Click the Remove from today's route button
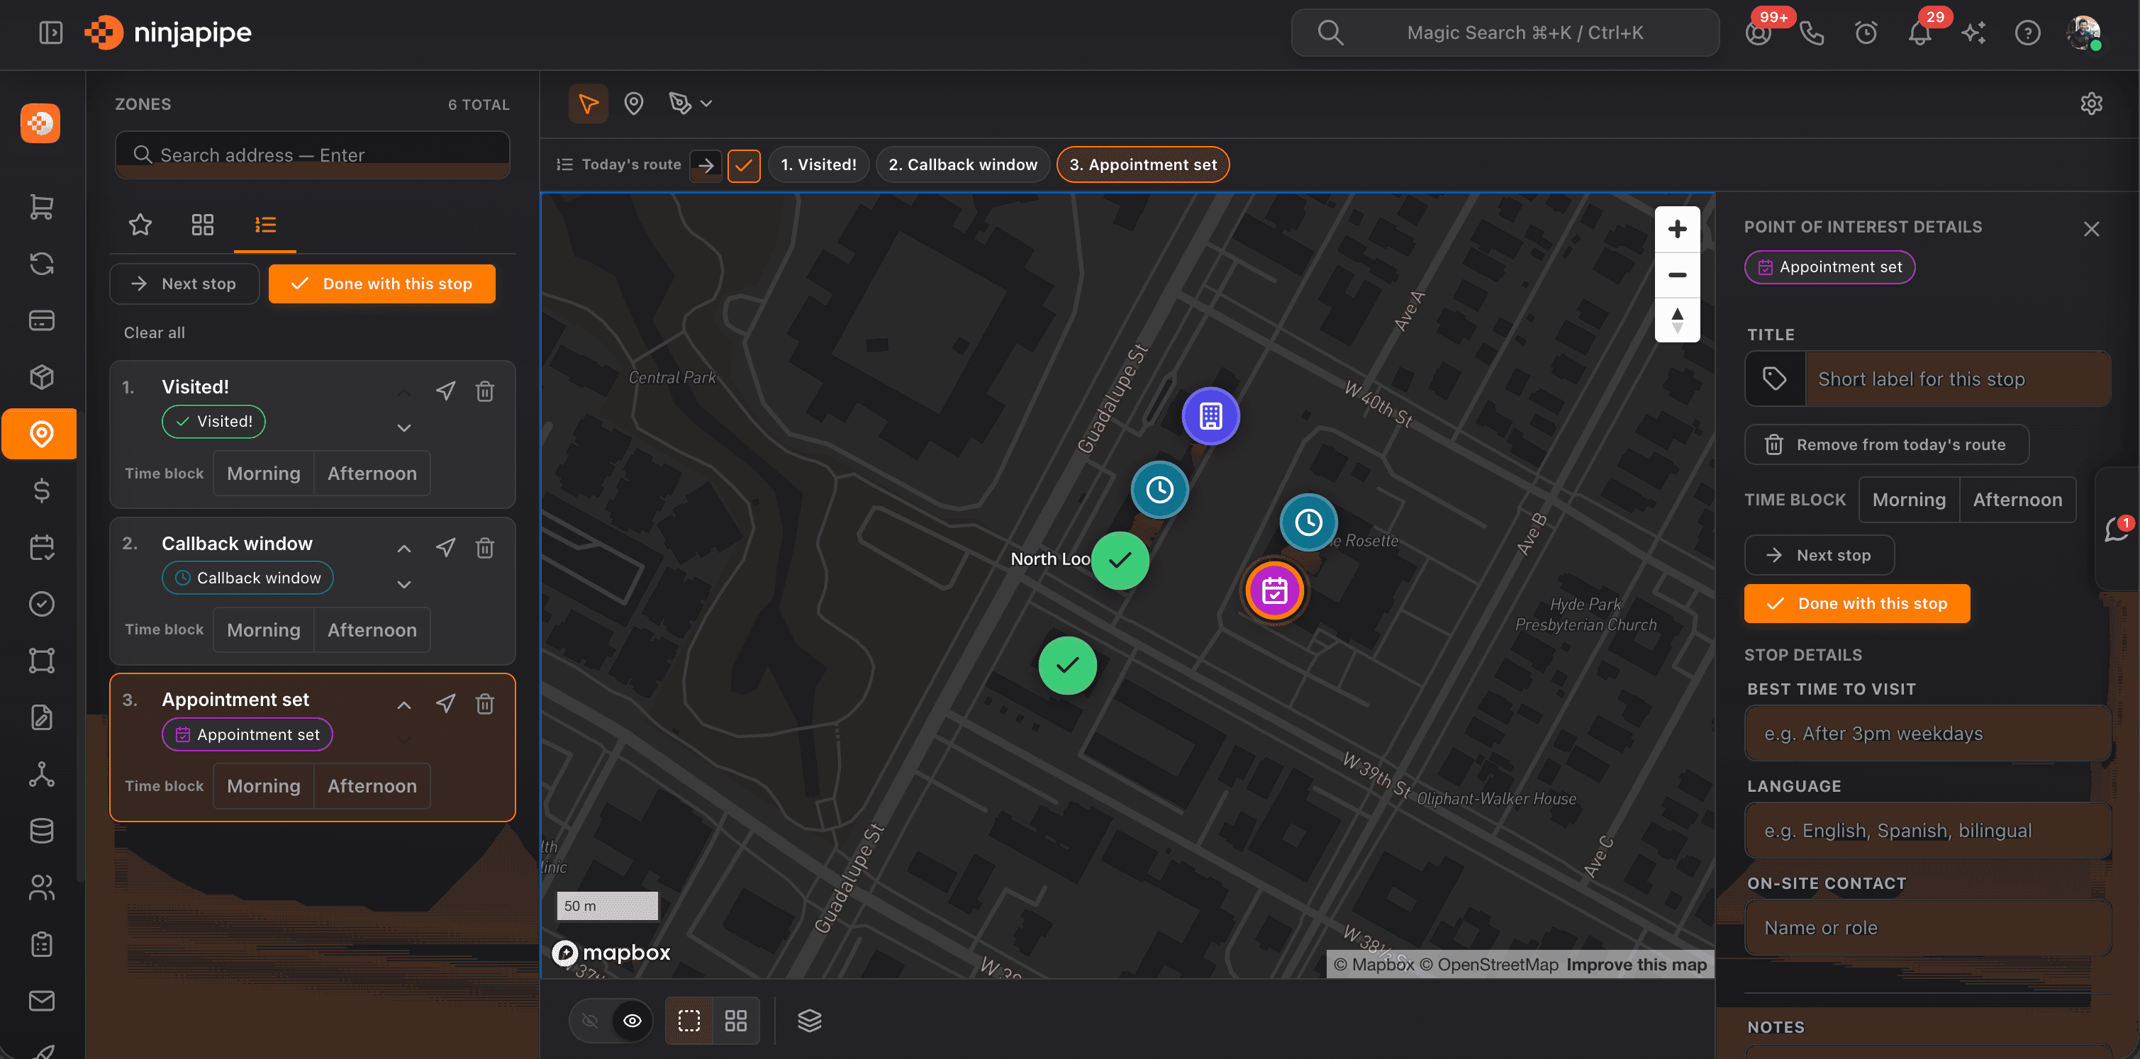Screen dimensions: 2140x1059 [x=1887, y=444]
